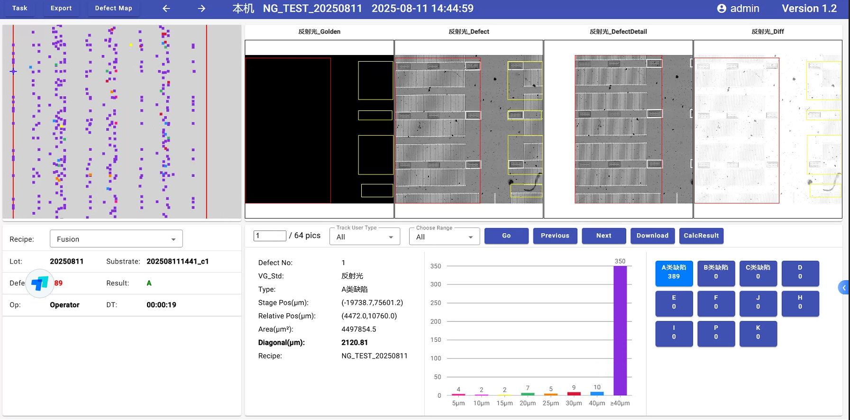850x420 pixels.
Task: Click the back arrow in header
Action: tap(166, 9)
